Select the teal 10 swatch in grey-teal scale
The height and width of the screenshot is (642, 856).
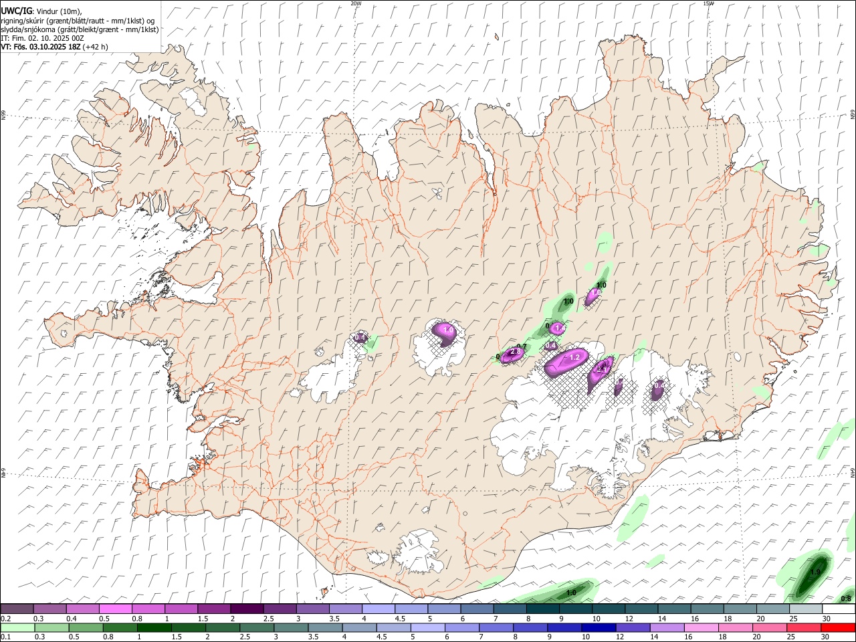pos(609,609)
